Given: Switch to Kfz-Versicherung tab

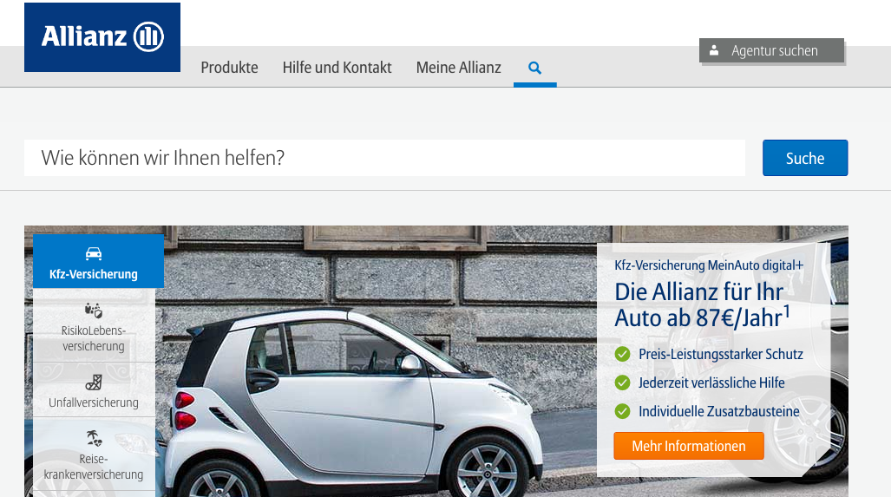Looking at the screenshot, I should [98, 261].
